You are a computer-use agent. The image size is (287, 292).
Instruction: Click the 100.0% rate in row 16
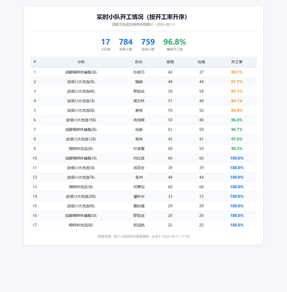coord(237,215)
